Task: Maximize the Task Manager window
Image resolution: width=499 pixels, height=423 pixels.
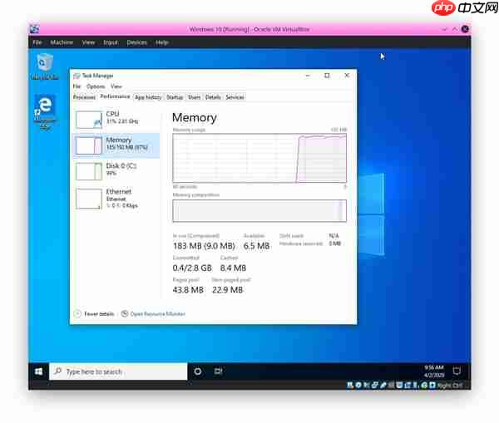Action: (x=327, y=76)
